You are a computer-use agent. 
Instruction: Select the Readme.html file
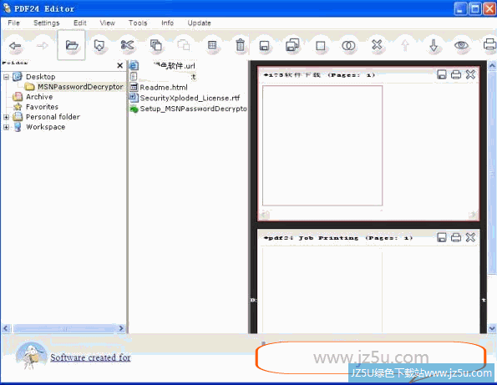coord(164,88)
